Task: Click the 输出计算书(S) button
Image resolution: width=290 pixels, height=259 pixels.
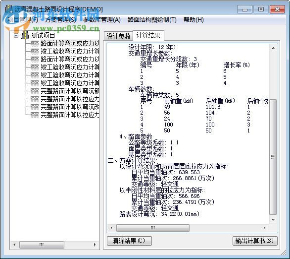Action: coord(255,241)
